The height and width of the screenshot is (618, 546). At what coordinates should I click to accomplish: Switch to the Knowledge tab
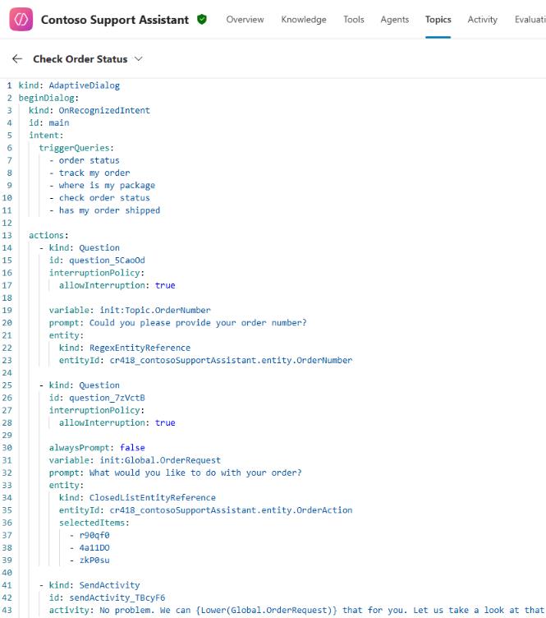303,20
